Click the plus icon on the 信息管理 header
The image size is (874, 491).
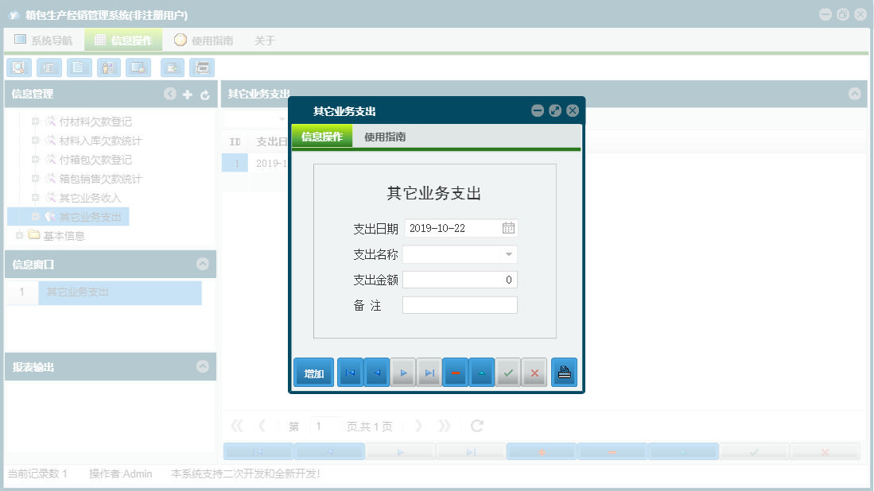tap(187, 94)
